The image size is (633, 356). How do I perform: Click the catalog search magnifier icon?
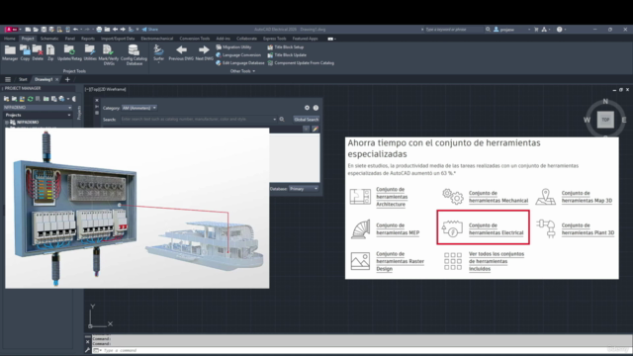(x=282, y=120)
